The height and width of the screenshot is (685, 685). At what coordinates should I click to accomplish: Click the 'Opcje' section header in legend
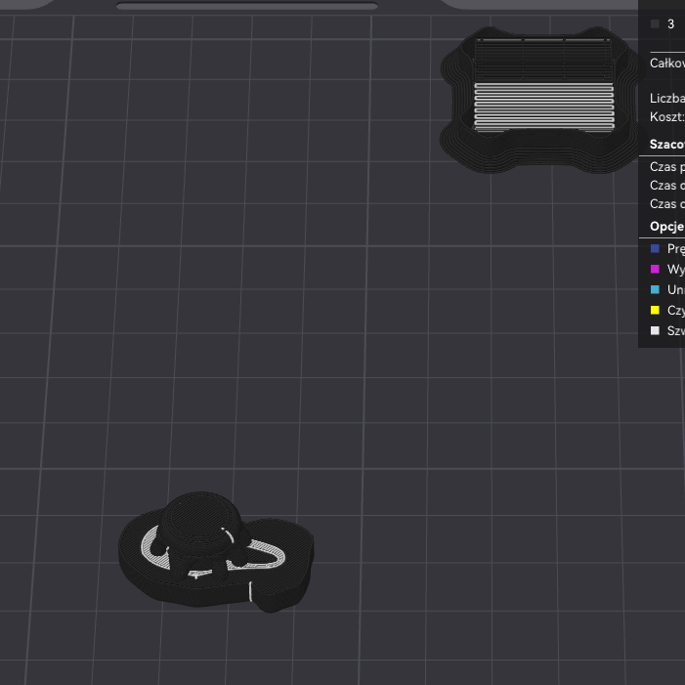pos(666,227)
